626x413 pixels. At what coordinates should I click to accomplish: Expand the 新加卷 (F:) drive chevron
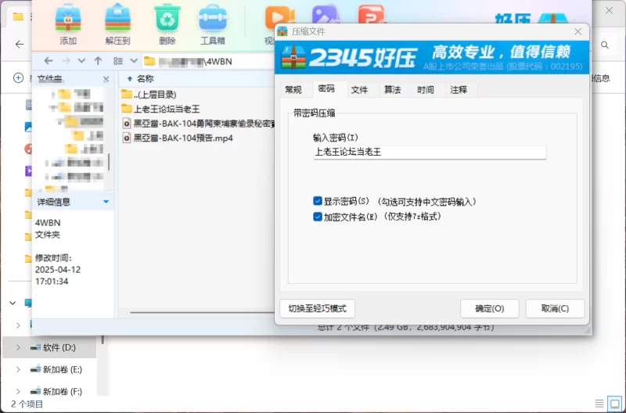[18, 391]
